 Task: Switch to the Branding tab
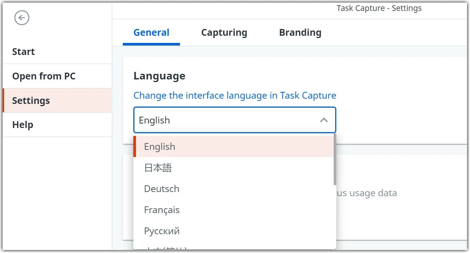pyautogui.click(x=300, y=33)
